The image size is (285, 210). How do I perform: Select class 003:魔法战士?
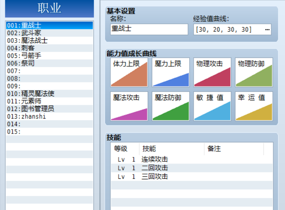(50, 40)
